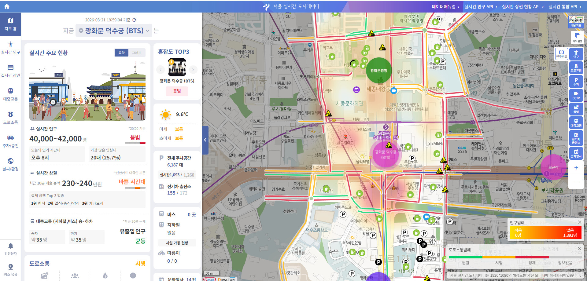
Task: Click the 지하철 subway icon in transit card
Action: pos(161,224)
